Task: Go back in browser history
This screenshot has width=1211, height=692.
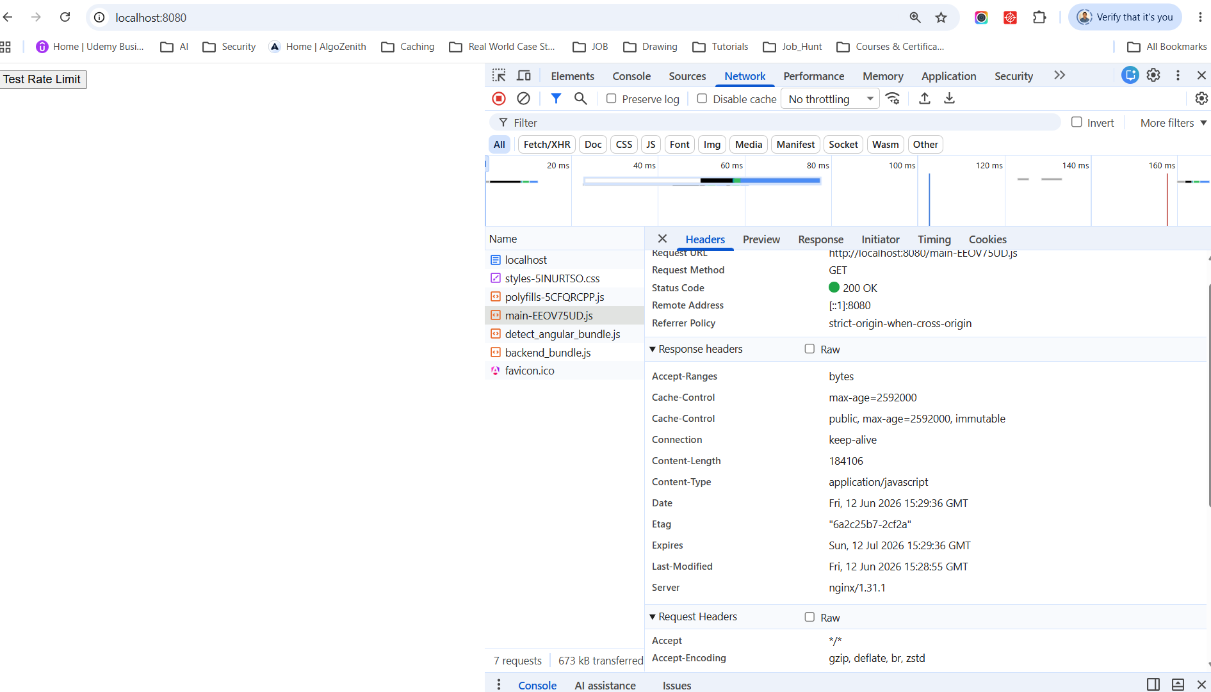Action: click(x=8, y=17)
